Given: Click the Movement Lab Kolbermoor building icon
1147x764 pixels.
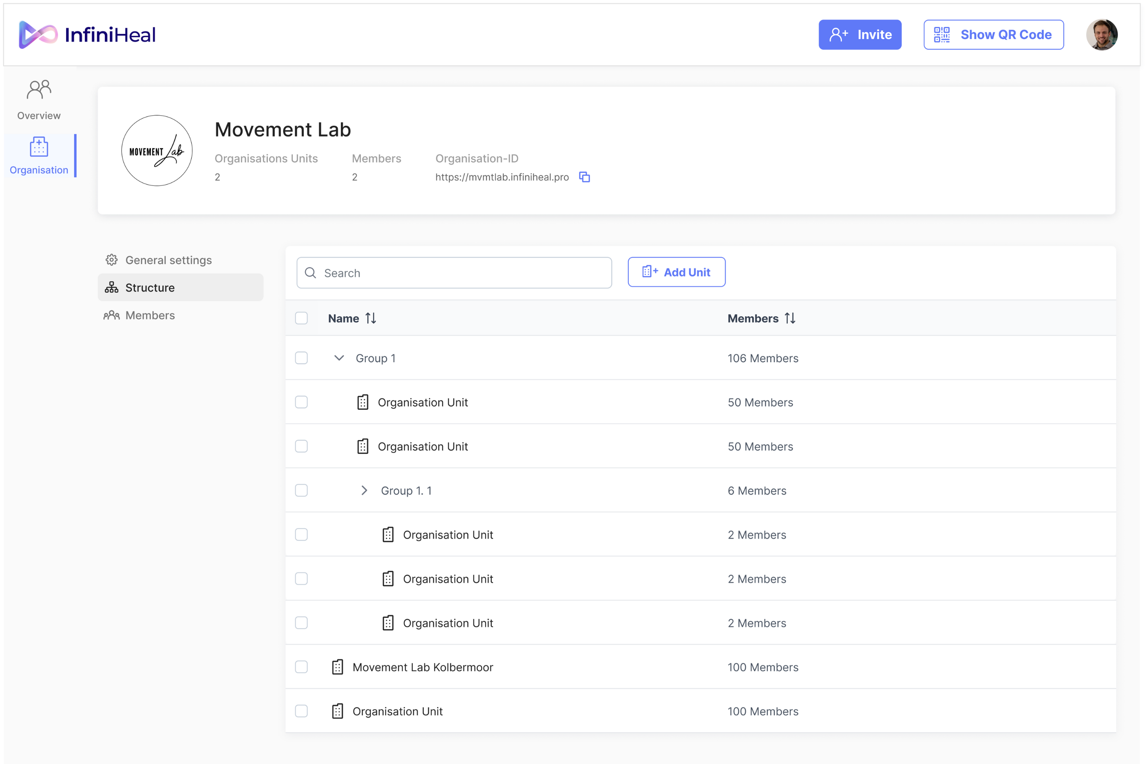Looking at the screenshot, I should pyautogui.click(x=337, y=667).
